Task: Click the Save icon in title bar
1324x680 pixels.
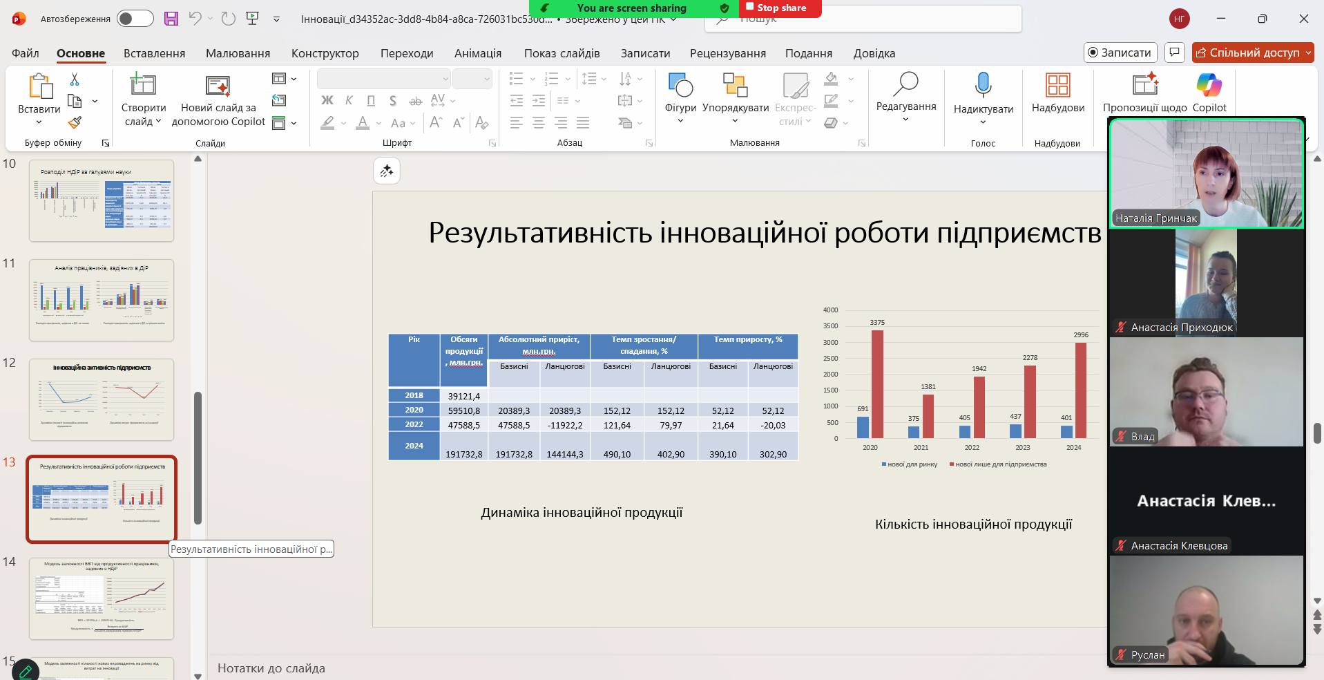Action: [171, 19]
